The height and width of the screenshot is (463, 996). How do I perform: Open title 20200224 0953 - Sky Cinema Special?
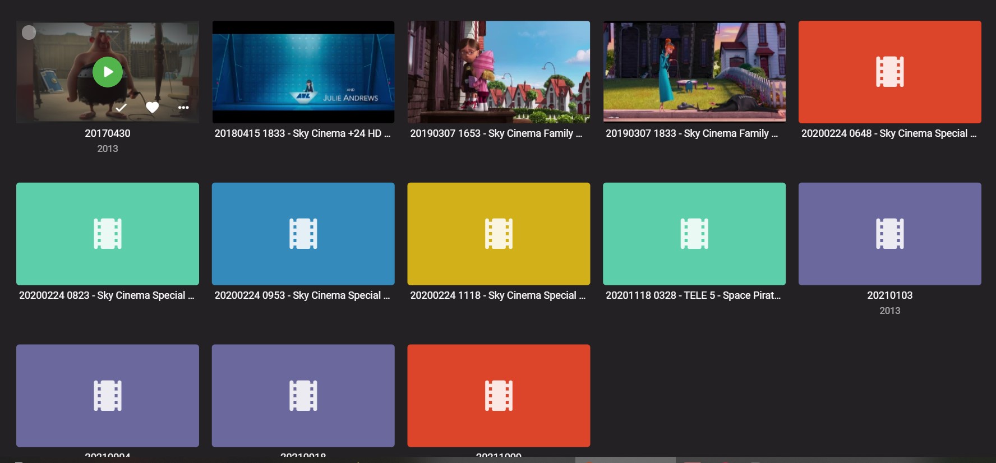(302, 295)
